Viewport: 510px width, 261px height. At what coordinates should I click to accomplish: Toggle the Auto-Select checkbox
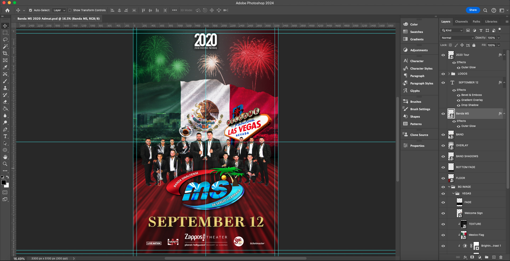point(31,10)
